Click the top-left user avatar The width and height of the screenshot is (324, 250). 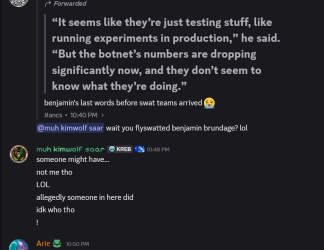point(18,2)
